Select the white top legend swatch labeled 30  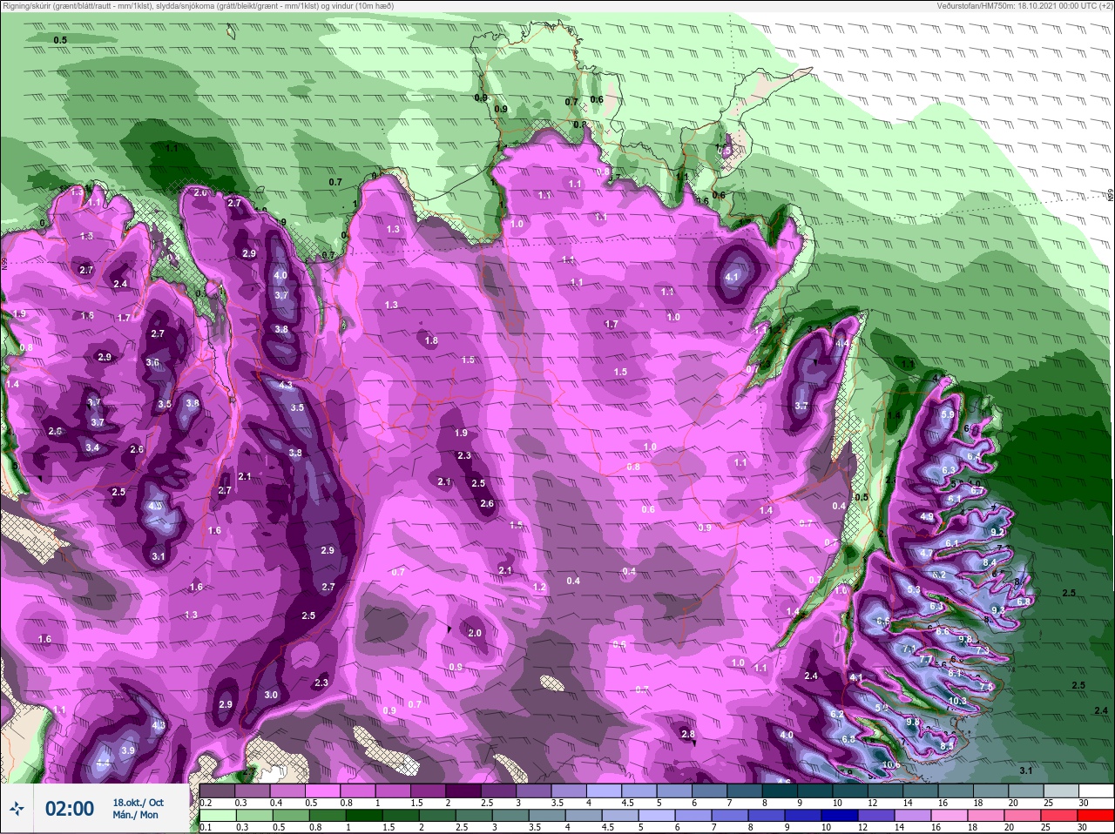click(x=1097, y=790)
